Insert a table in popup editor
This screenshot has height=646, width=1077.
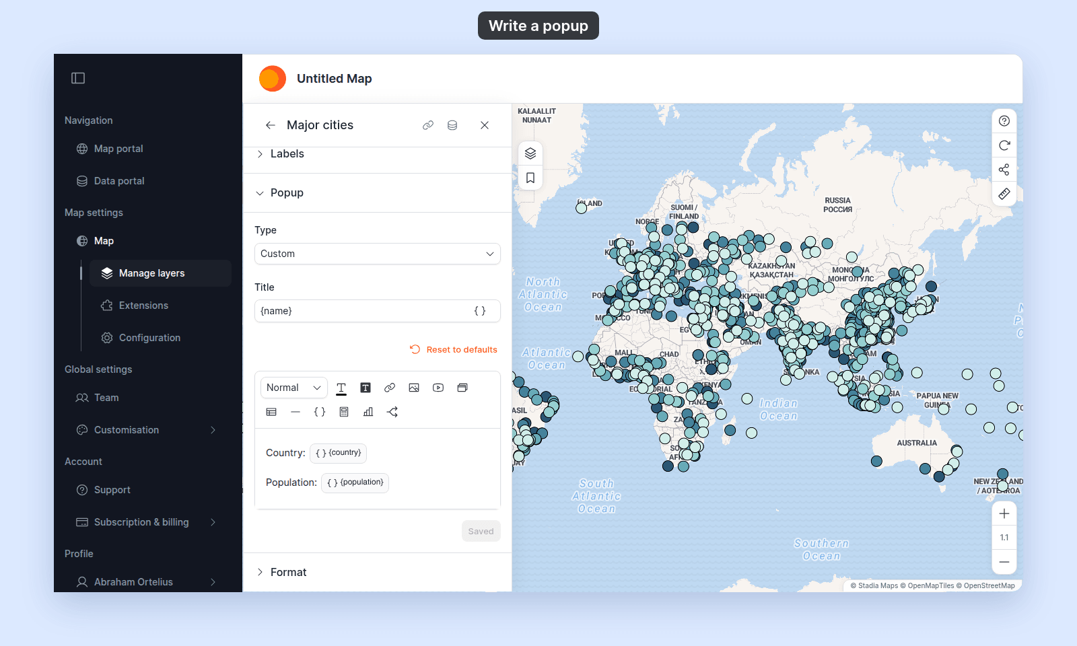coord(271,412)
